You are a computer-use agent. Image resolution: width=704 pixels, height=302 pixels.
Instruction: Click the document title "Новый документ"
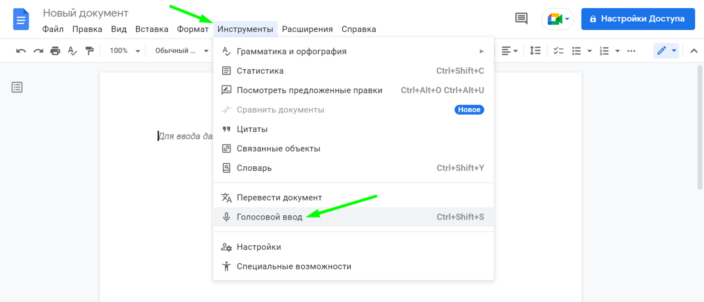[x=86, y=13]
